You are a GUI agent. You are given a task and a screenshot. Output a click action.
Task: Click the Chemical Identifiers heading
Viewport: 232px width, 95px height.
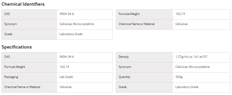coord(23,4)
